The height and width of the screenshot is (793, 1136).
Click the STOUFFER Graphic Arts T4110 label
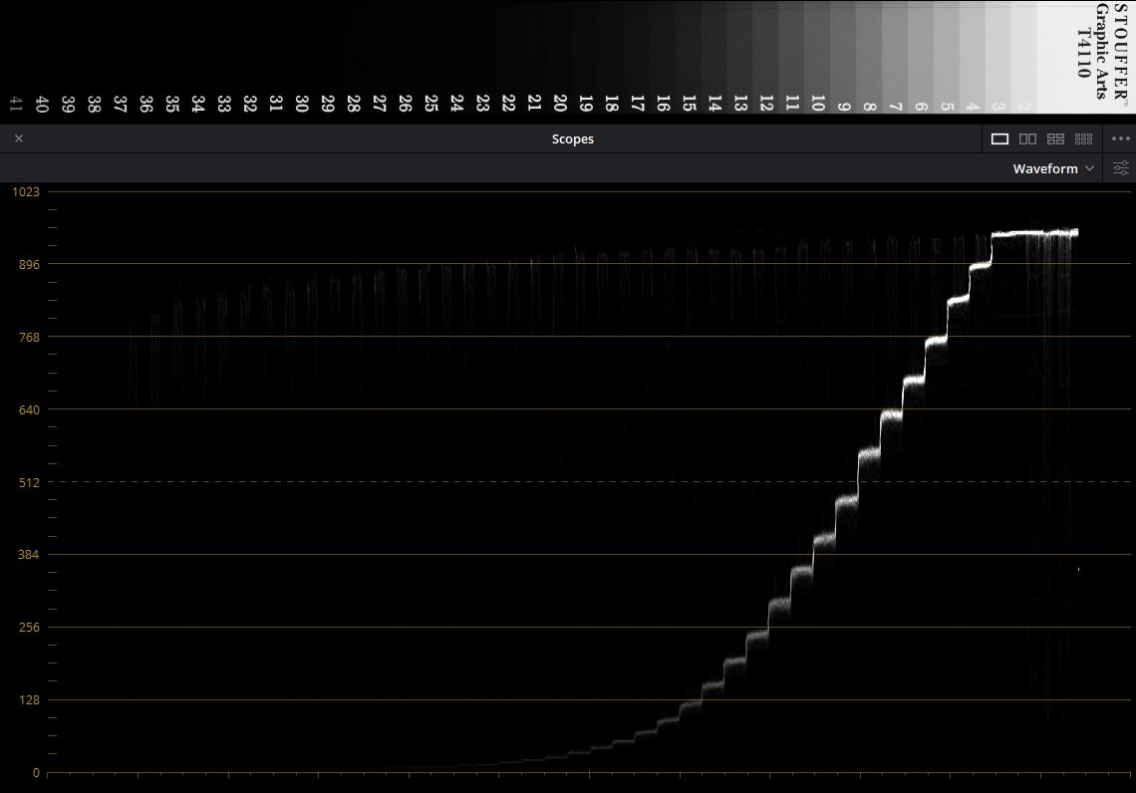[x=1103, y=51]
